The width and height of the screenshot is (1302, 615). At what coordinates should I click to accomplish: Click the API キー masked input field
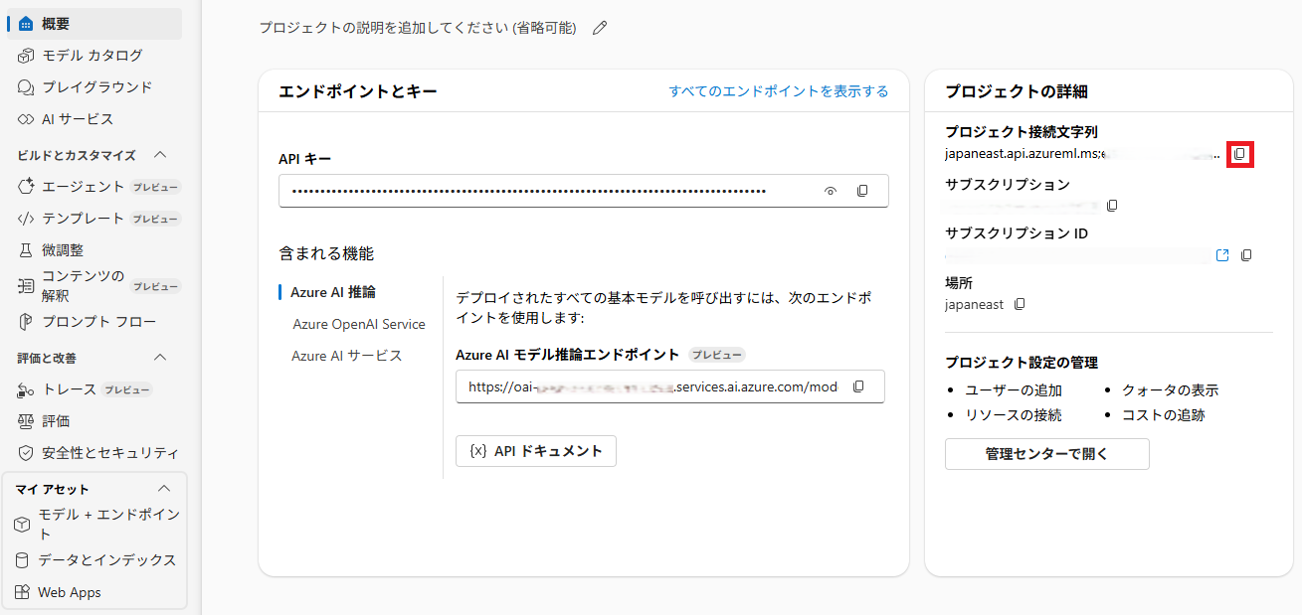[x=584, y=191]
